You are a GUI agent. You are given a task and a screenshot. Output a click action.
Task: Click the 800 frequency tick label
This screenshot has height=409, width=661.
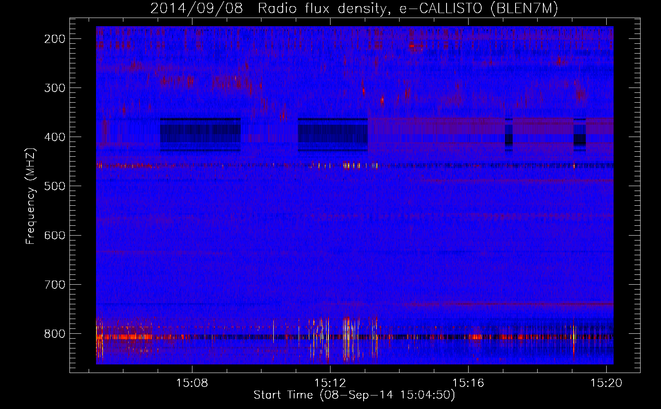coord(55,334)
